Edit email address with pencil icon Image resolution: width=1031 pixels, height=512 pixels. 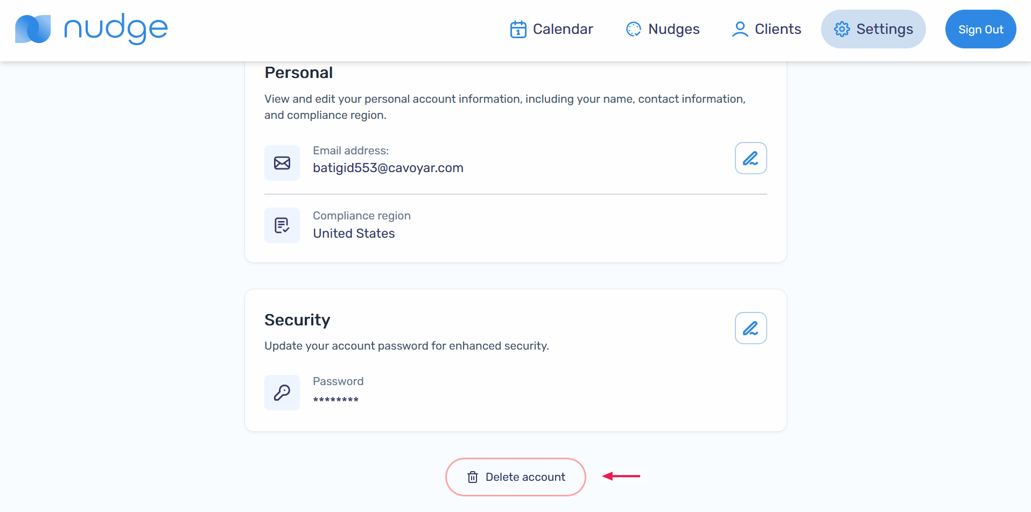(751, 158)
